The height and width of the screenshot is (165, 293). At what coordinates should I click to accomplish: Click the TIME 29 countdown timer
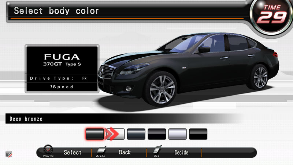tap(272, 15)
